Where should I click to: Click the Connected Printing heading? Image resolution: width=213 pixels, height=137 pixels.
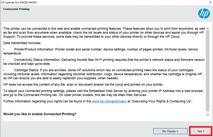(x=16, y=9)
